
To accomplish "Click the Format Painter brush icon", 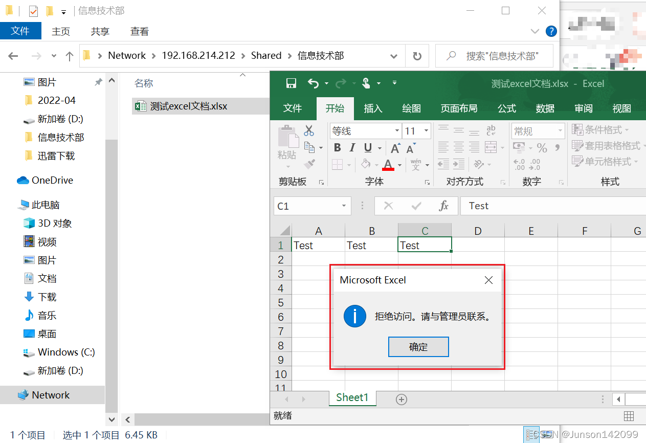I will [309, 164].
